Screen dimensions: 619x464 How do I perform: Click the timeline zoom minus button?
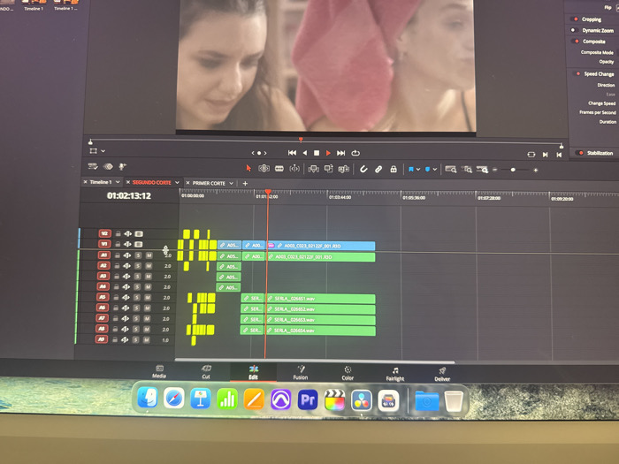[494, 170]
